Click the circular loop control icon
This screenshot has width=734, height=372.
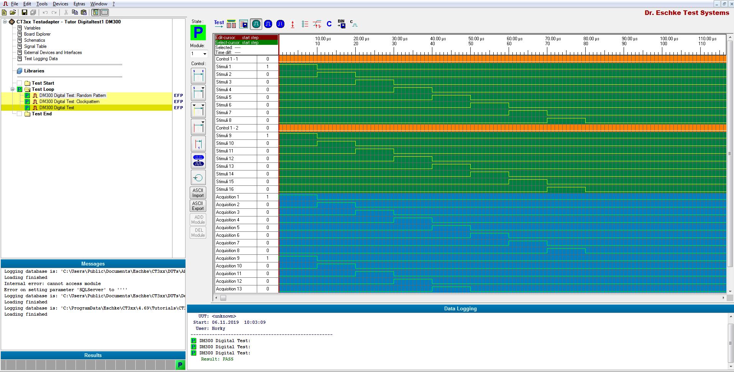click(x=198, y=178)
